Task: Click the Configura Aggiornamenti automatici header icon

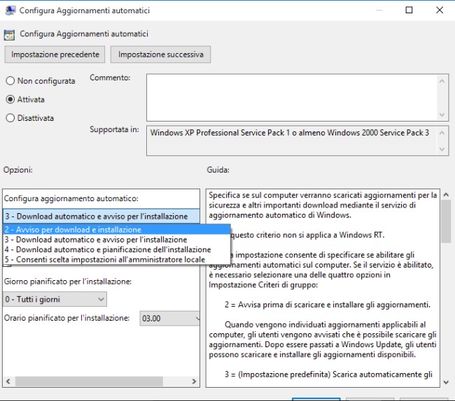Action: 9,35
